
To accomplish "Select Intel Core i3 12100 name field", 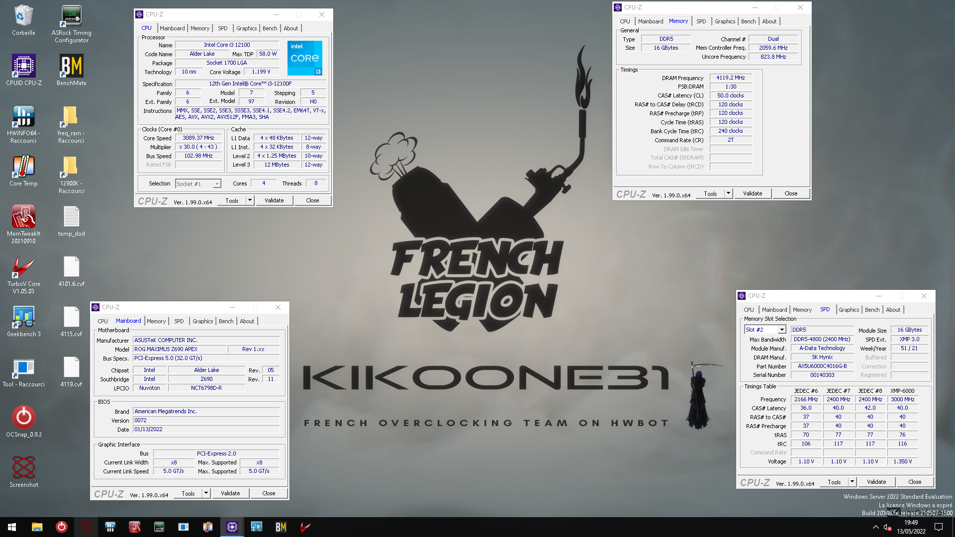I will tap(227, 45).
